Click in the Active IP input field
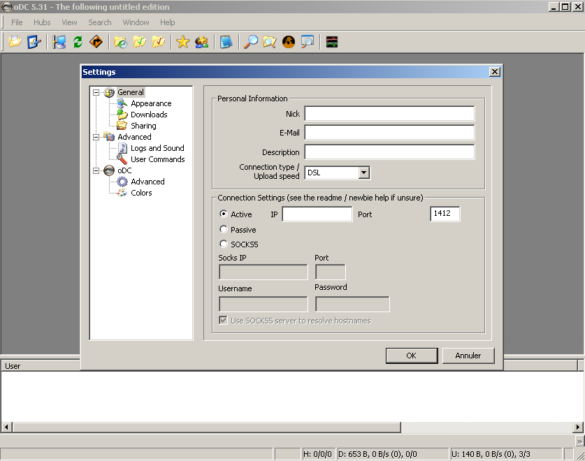This screenshot has height=461, width=585. point(317,214)
